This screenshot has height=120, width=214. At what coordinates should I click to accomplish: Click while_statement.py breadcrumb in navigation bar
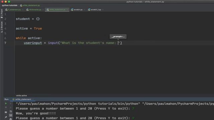click(30, 5)
